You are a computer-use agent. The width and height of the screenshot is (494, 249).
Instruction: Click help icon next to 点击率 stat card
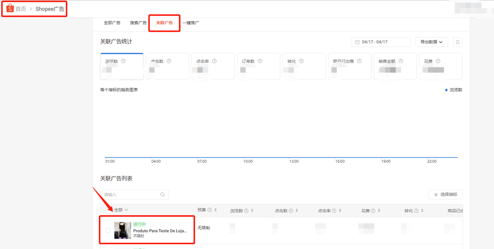[214, 61]
